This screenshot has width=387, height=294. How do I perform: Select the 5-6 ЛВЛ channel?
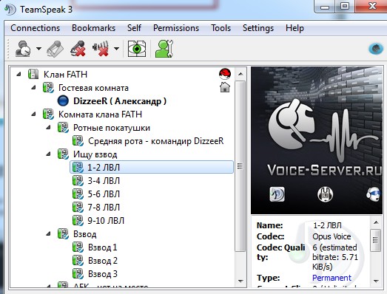click(104, 194)
